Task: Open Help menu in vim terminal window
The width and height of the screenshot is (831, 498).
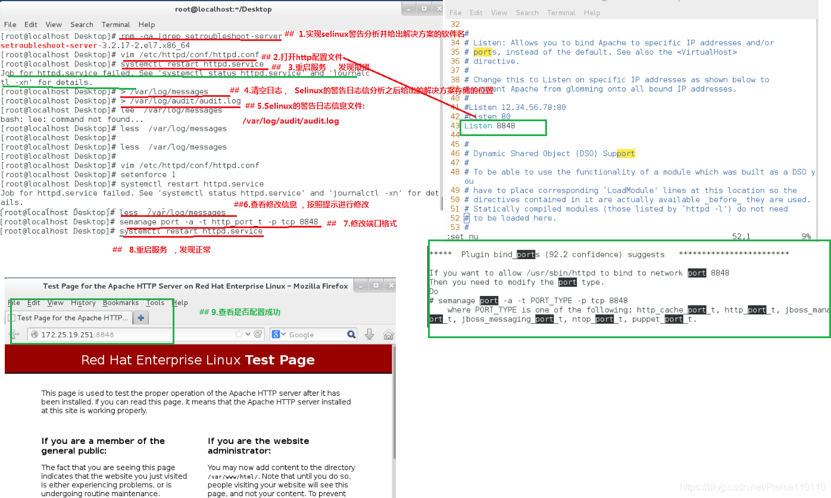Action: (x=592, y=12)
